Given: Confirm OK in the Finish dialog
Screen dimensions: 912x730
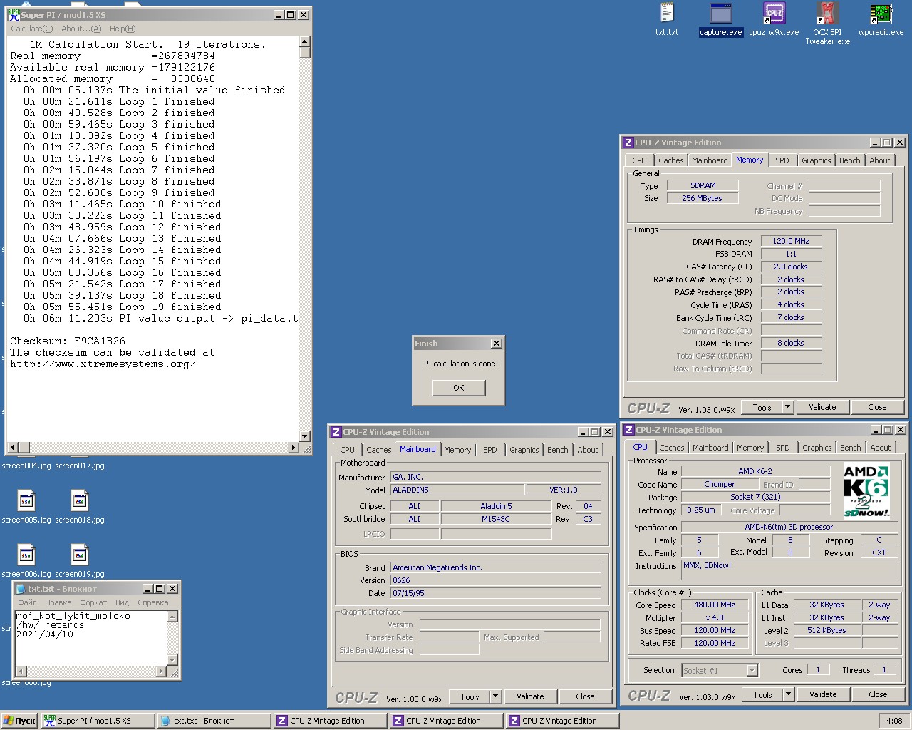Looking at the screenshot, I should click(x=459, y=388).
